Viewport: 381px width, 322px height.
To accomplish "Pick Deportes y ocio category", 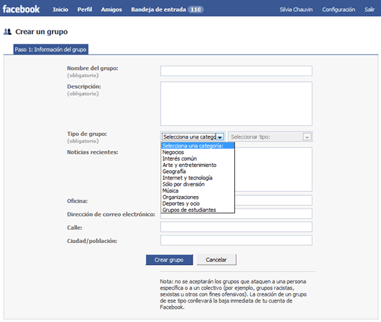I will tap(197, 204).
